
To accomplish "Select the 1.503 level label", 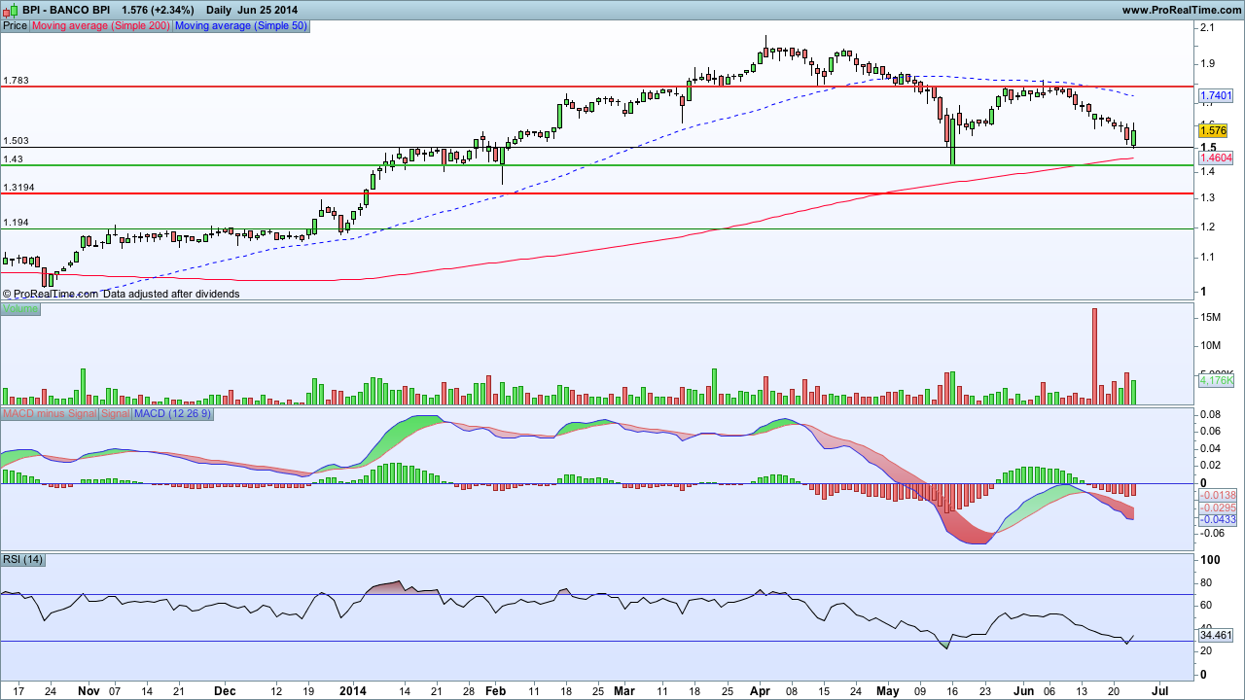I will [x=17, y=141].
